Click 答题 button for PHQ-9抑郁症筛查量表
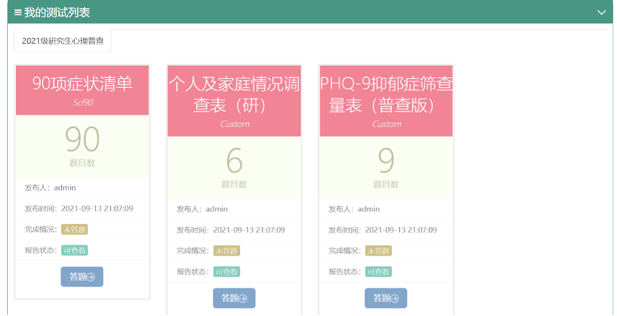Screen dimensions: 617x316 [385, 298]
